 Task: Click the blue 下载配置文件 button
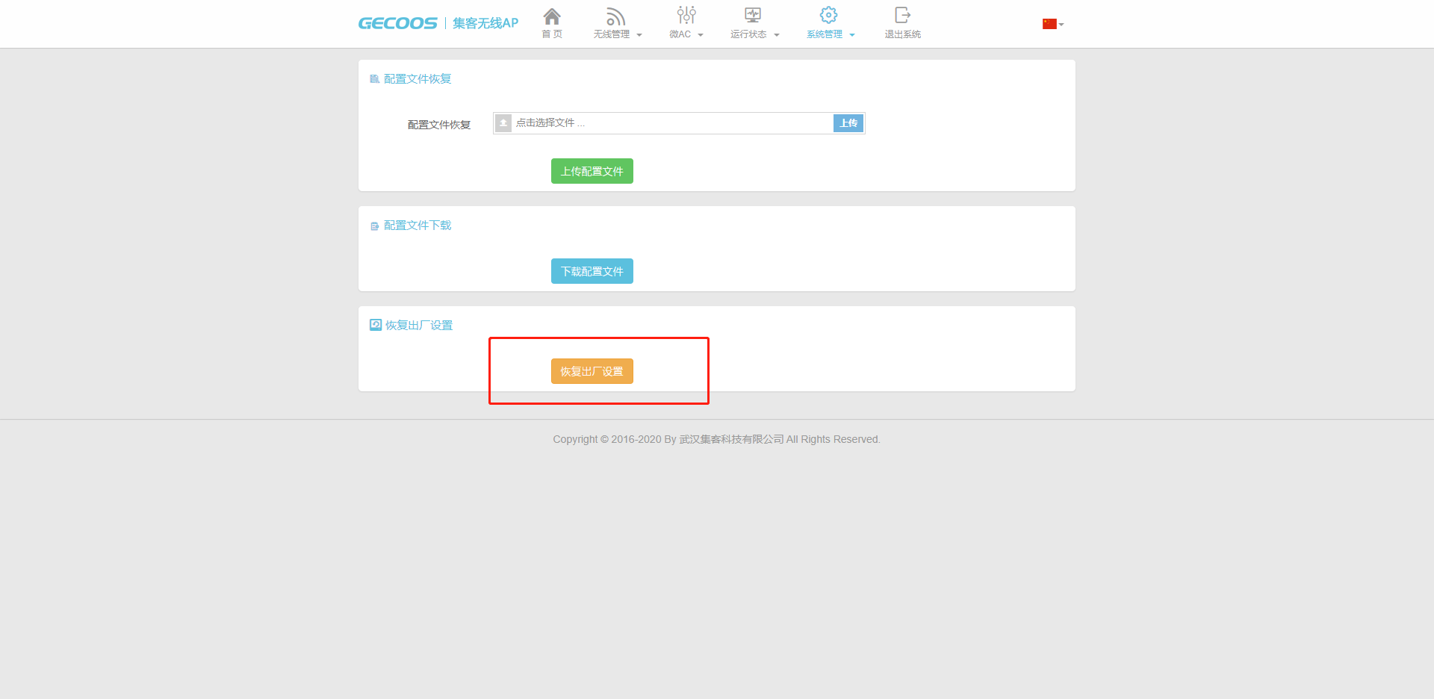coord(592,271)
